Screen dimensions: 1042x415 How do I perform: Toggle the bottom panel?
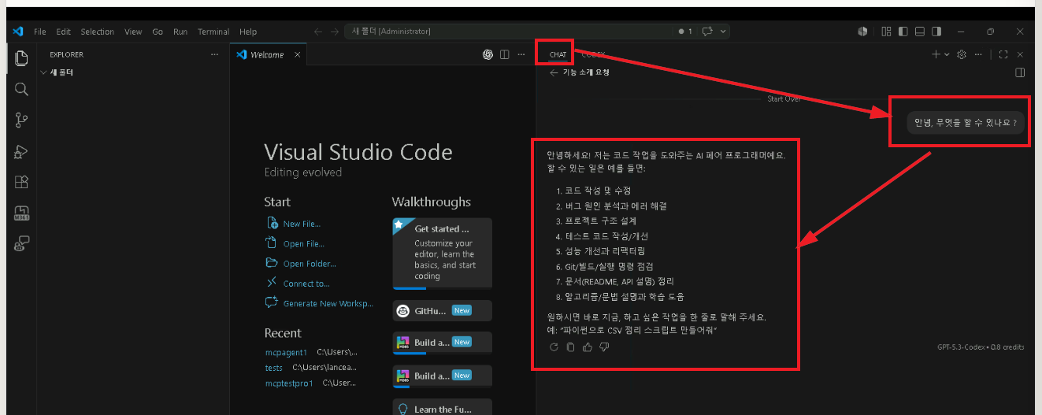[x=919, y=31]
